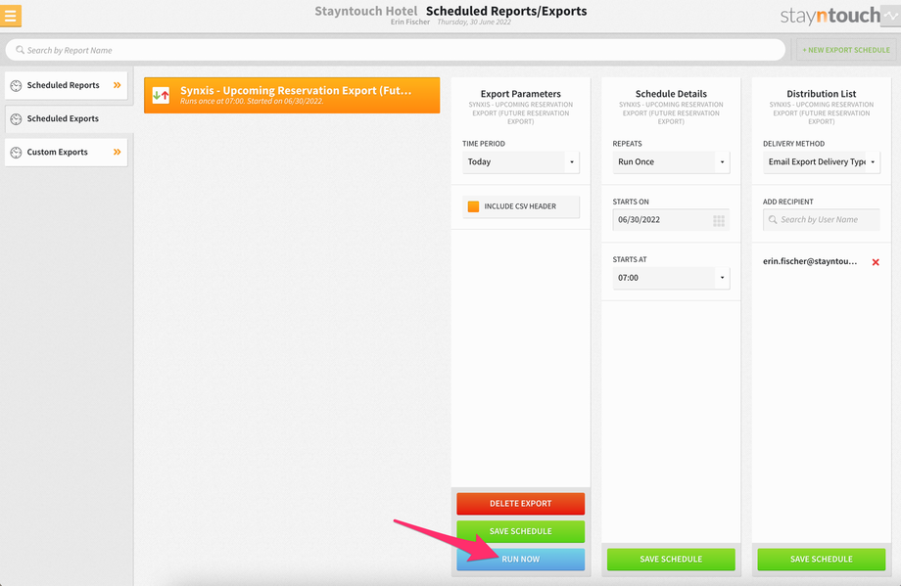Open the Starts On calendar grid icon
This screenshot has height=586, width=901.
click(x=719, y=220)
